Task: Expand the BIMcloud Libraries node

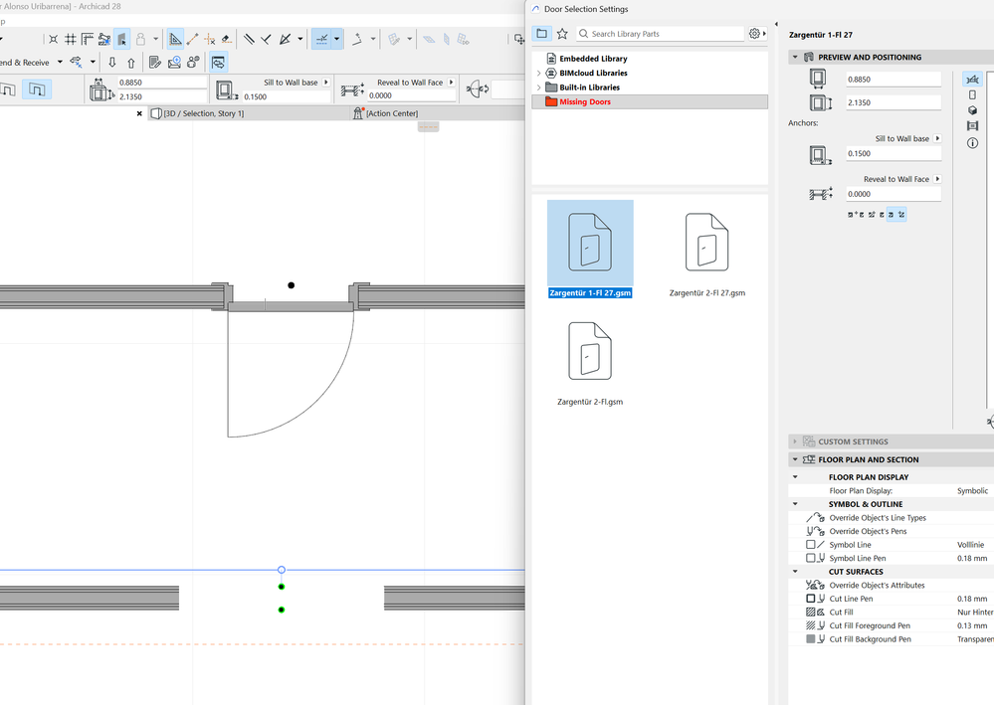Action: 539,73
